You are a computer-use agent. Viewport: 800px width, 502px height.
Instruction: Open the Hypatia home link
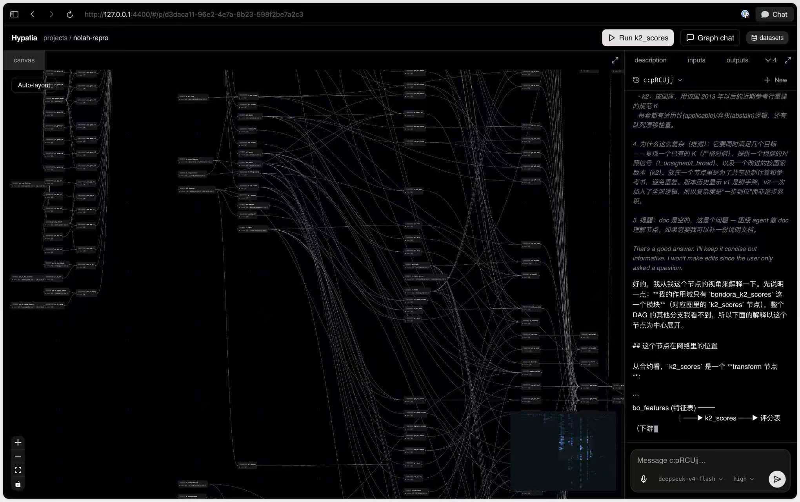24,38
